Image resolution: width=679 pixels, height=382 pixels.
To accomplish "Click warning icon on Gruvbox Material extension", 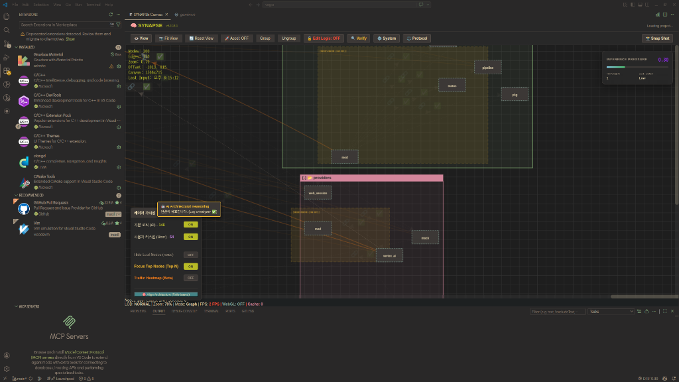I will [111, 66].
